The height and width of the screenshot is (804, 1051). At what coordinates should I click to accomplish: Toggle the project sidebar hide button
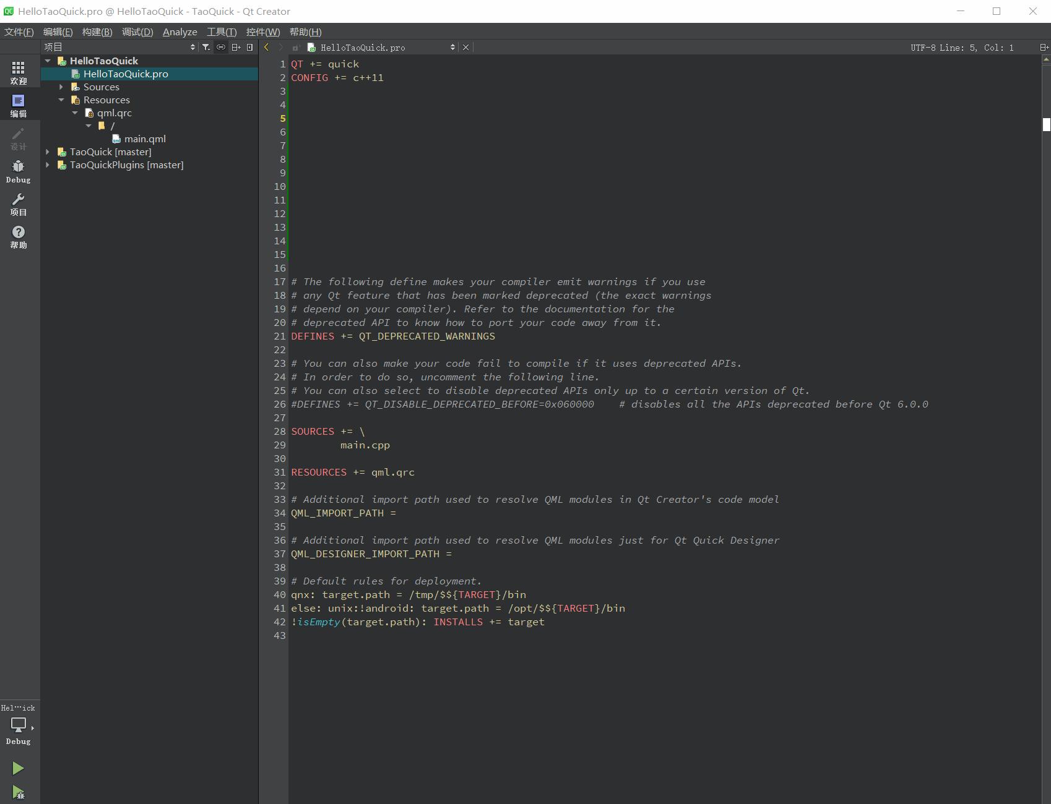(x=250, y=47)
